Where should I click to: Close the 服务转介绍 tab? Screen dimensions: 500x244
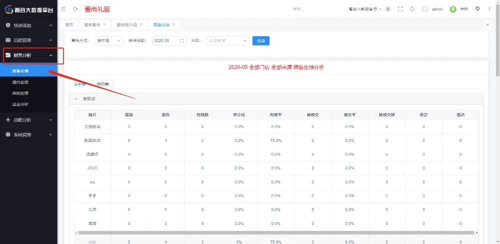[141, 24]
